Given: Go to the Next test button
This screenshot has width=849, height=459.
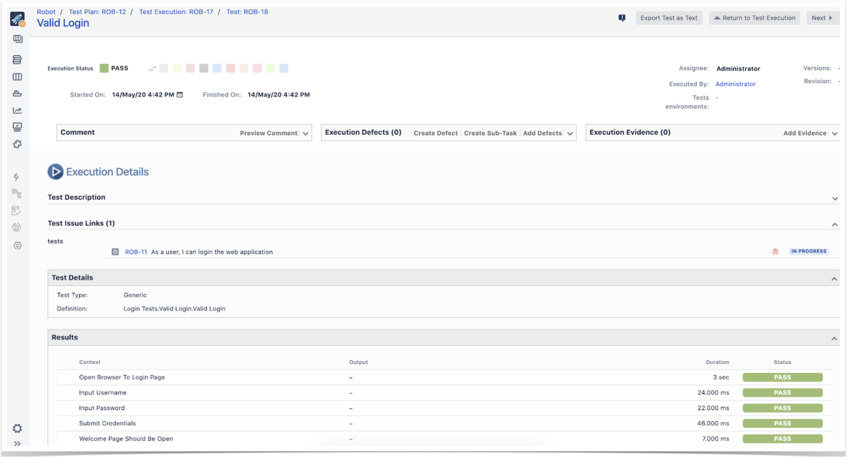Looking at the screenshot, I should (x=822, y=18).
